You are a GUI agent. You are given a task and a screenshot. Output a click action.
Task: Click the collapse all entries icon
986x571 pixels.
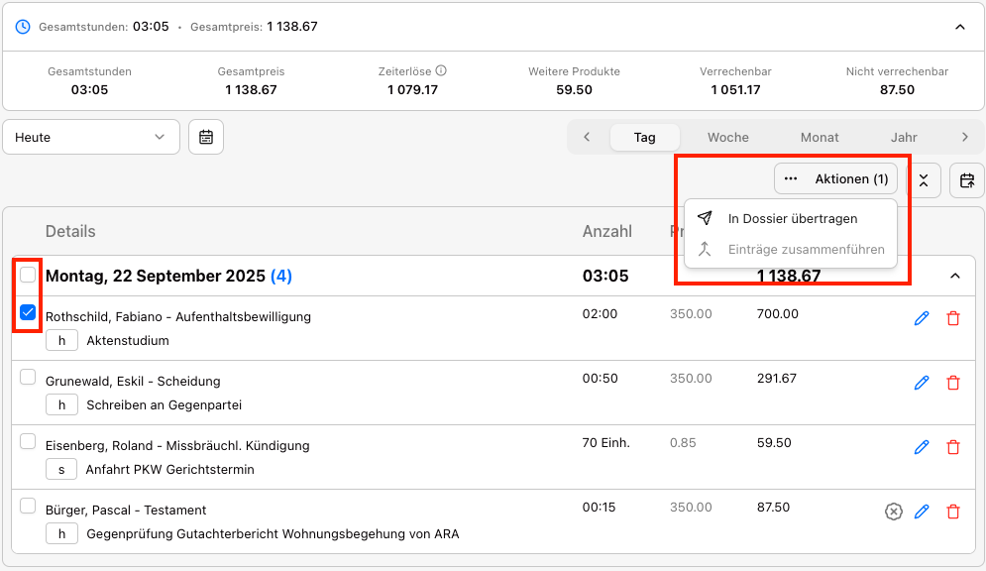pos(924,179)
